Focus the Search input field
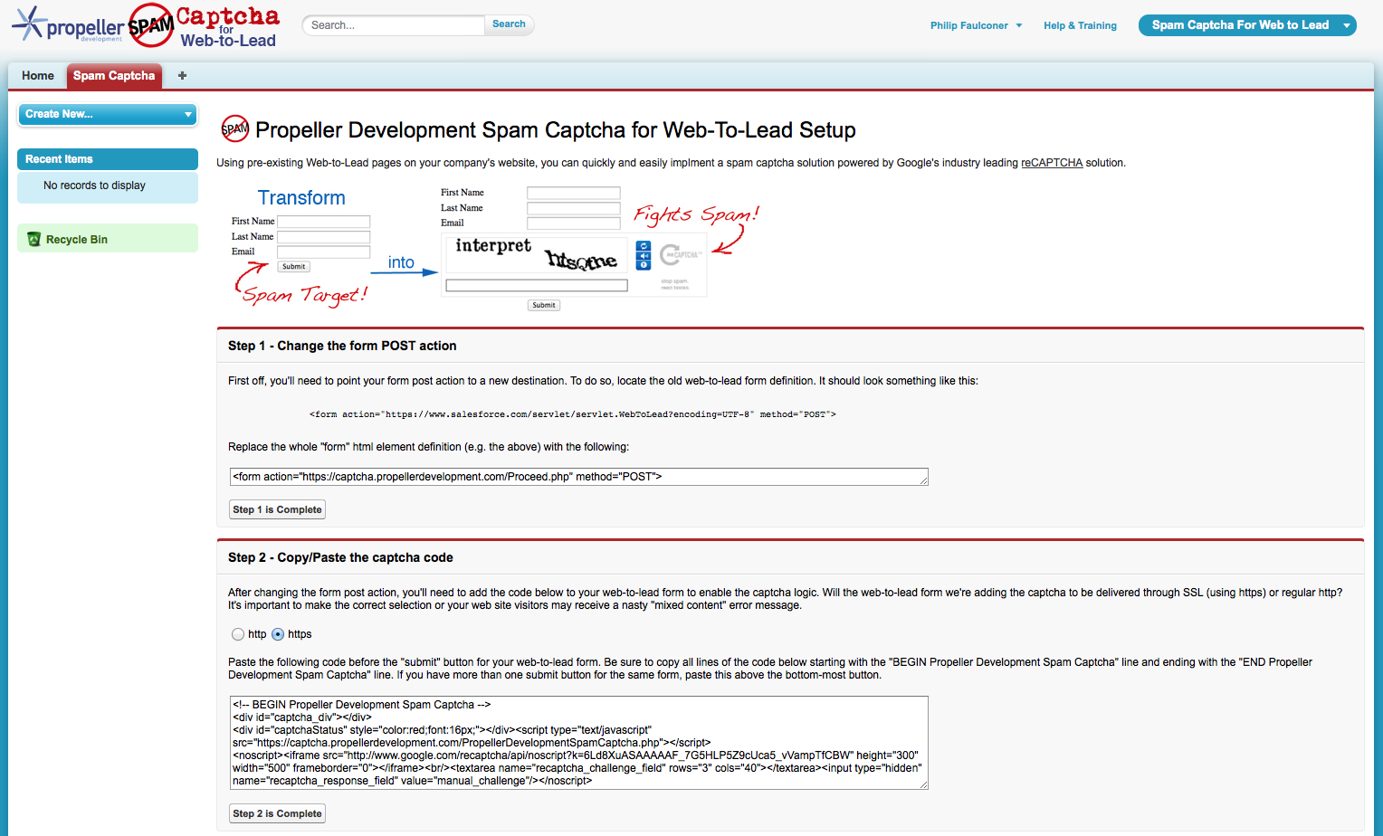Image resolution: width=1383 pixels, height=836 pixels. [x=394, y=25]
